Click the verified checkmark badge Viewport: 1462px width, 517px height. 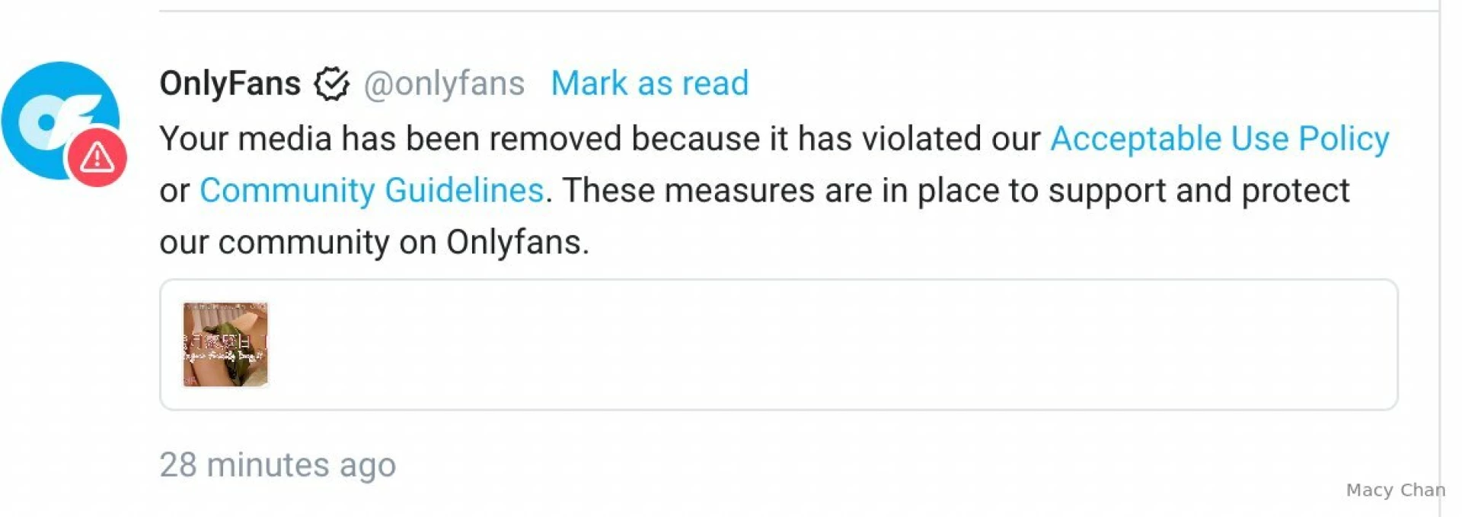tap(331, 84)
